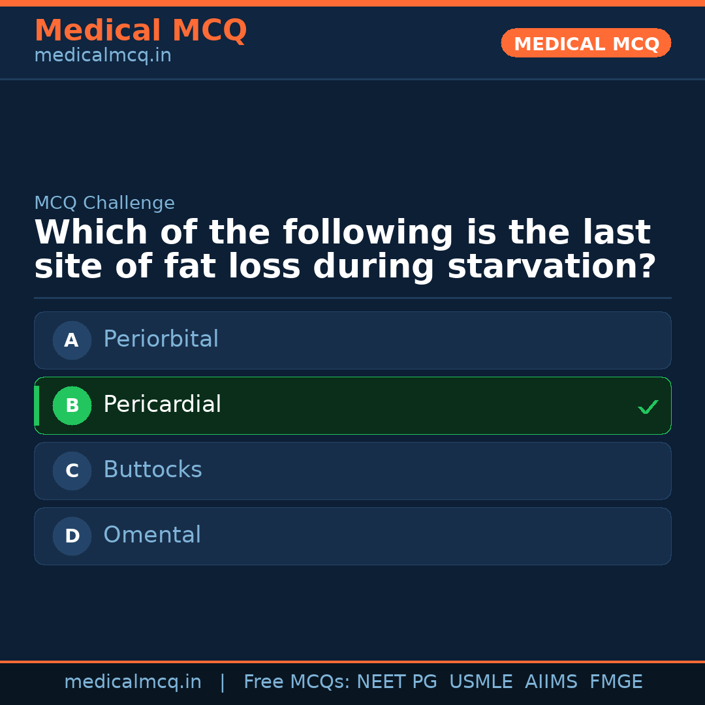Click the green checkmark on the correct answer
This screenshot has height=705, width=705.
pyautogui.click(x=648, y=407)
